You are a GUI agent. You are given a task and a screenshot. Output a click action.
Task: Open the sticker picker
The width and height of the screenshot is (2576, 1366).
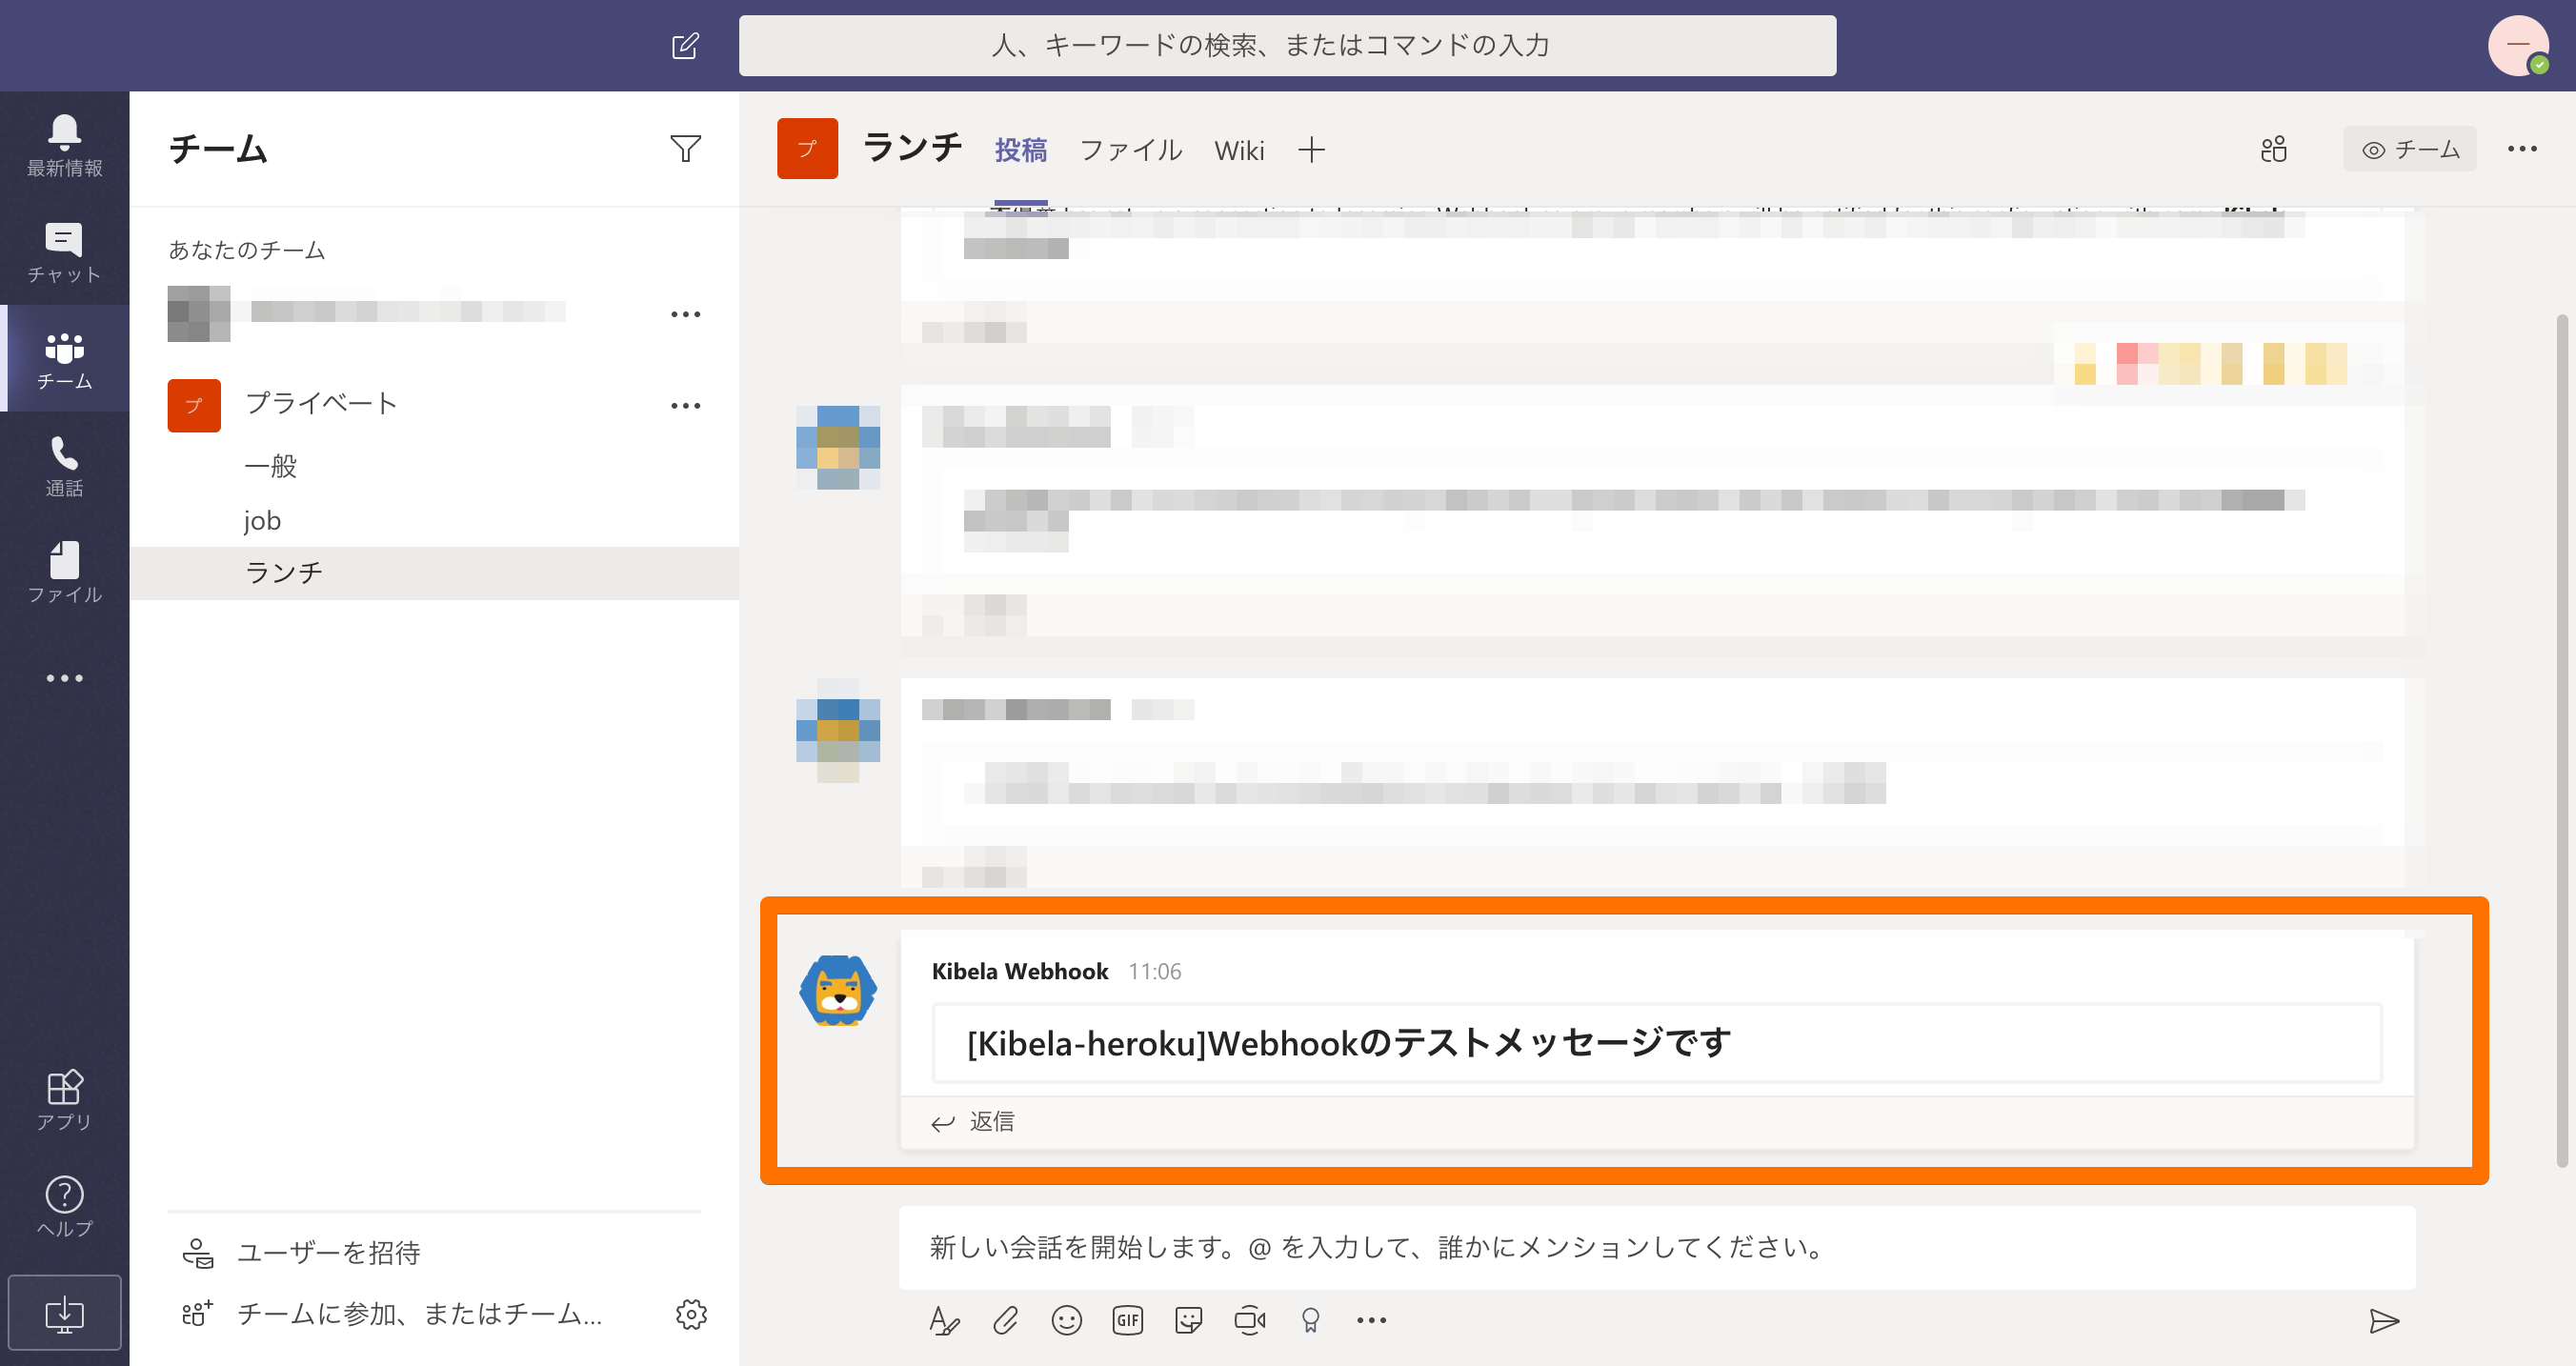click(x=1188, y=1321)
